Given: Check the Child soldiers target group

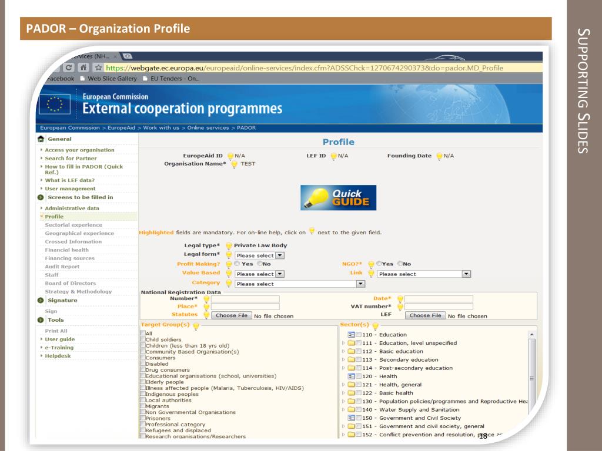Looking at the screenshot, I should pos(143,339).
